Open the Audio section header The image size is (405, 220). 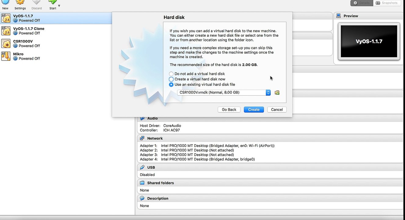point(270,118)
